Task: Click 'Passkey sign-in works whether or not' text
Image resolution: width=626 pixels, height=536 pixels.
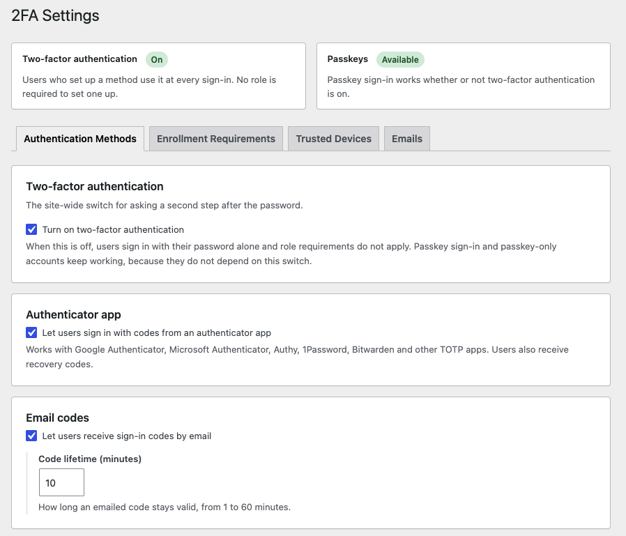Action: (461, 86)
